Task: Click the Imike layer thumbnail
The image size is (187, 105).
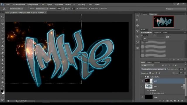Action: (x=149, y=87)
